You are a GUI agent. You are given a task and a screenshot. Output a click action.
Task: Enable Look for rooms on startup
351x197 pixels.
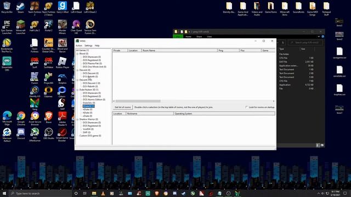(246, 107)
